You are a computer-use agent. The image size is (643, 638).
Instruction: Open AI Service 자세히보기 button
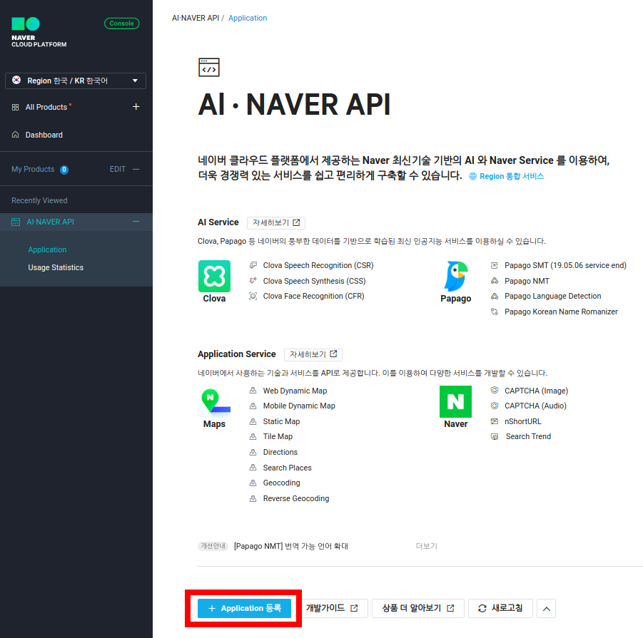pos(276,222)
